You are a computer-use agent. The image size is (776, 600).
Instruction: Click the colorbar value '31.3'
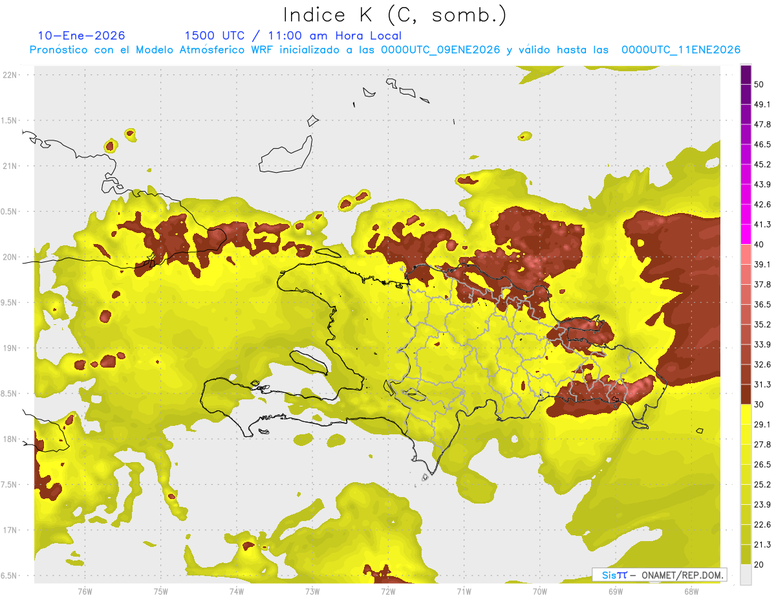click(x=762, y=384)
